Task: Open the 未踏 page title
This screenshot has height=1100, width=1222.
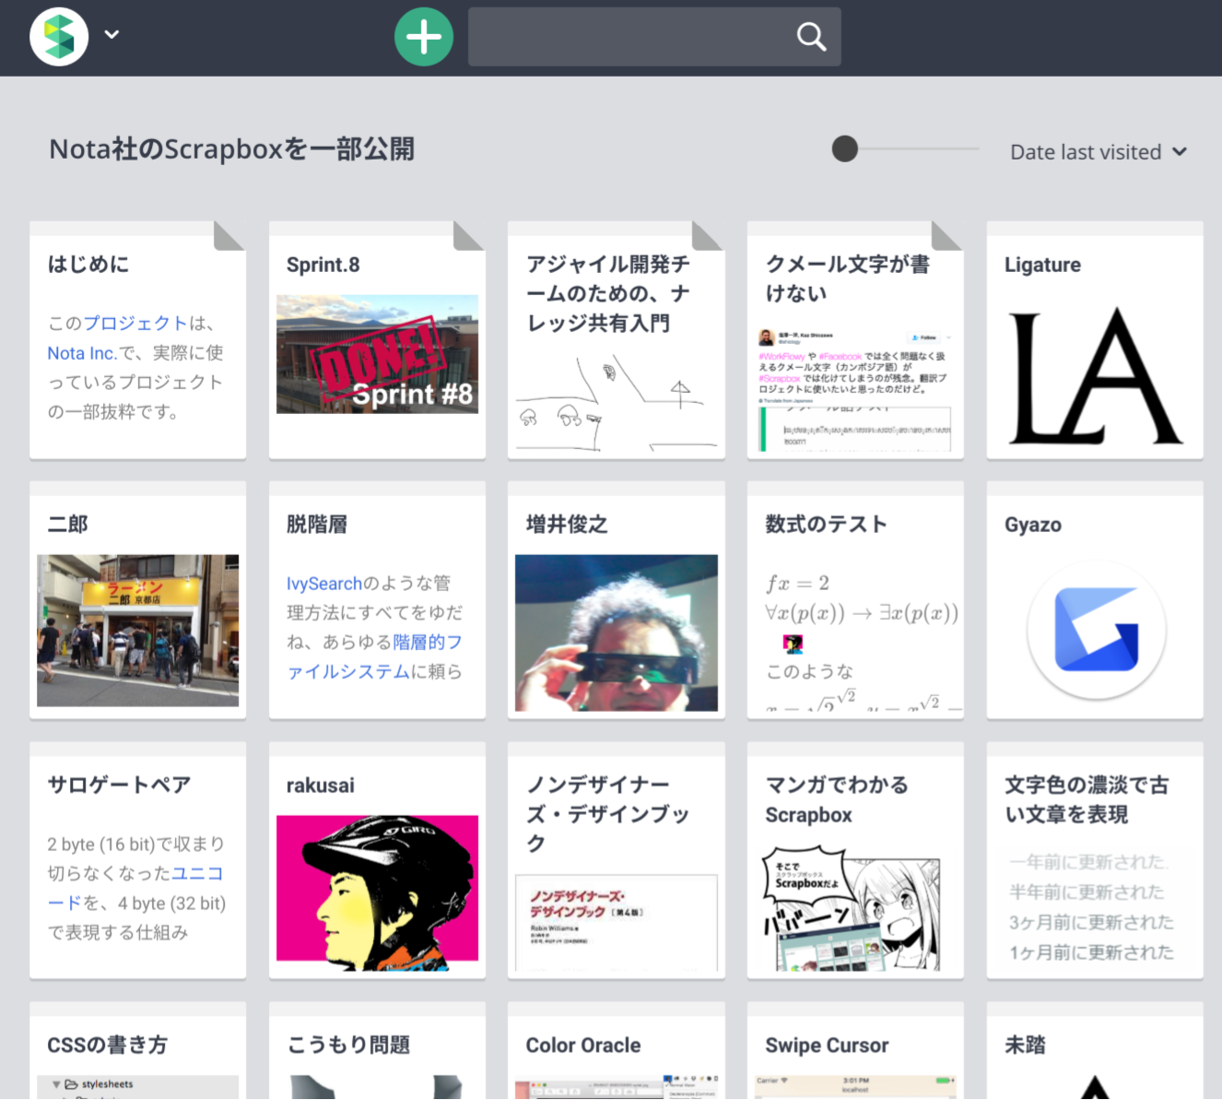Action: click(x=1025, y=1046)
